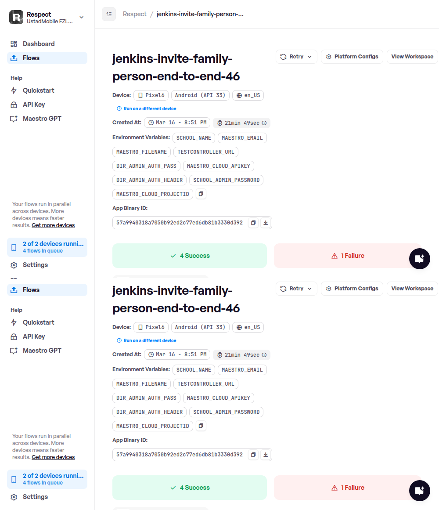Open the Respect workspace switcher dropdown
This screenshot has width=439, height=510.
81,17
